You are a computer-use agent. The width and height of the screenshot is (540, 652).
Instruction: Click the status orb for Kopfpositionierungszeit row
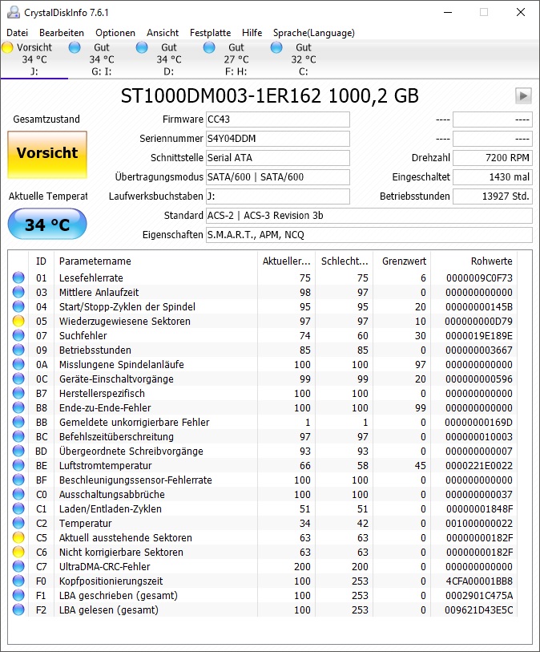(18, 581)
